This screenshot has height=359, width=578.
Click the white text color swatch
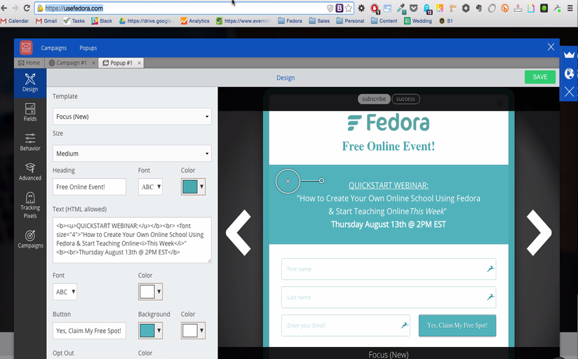tap(147, 292)
